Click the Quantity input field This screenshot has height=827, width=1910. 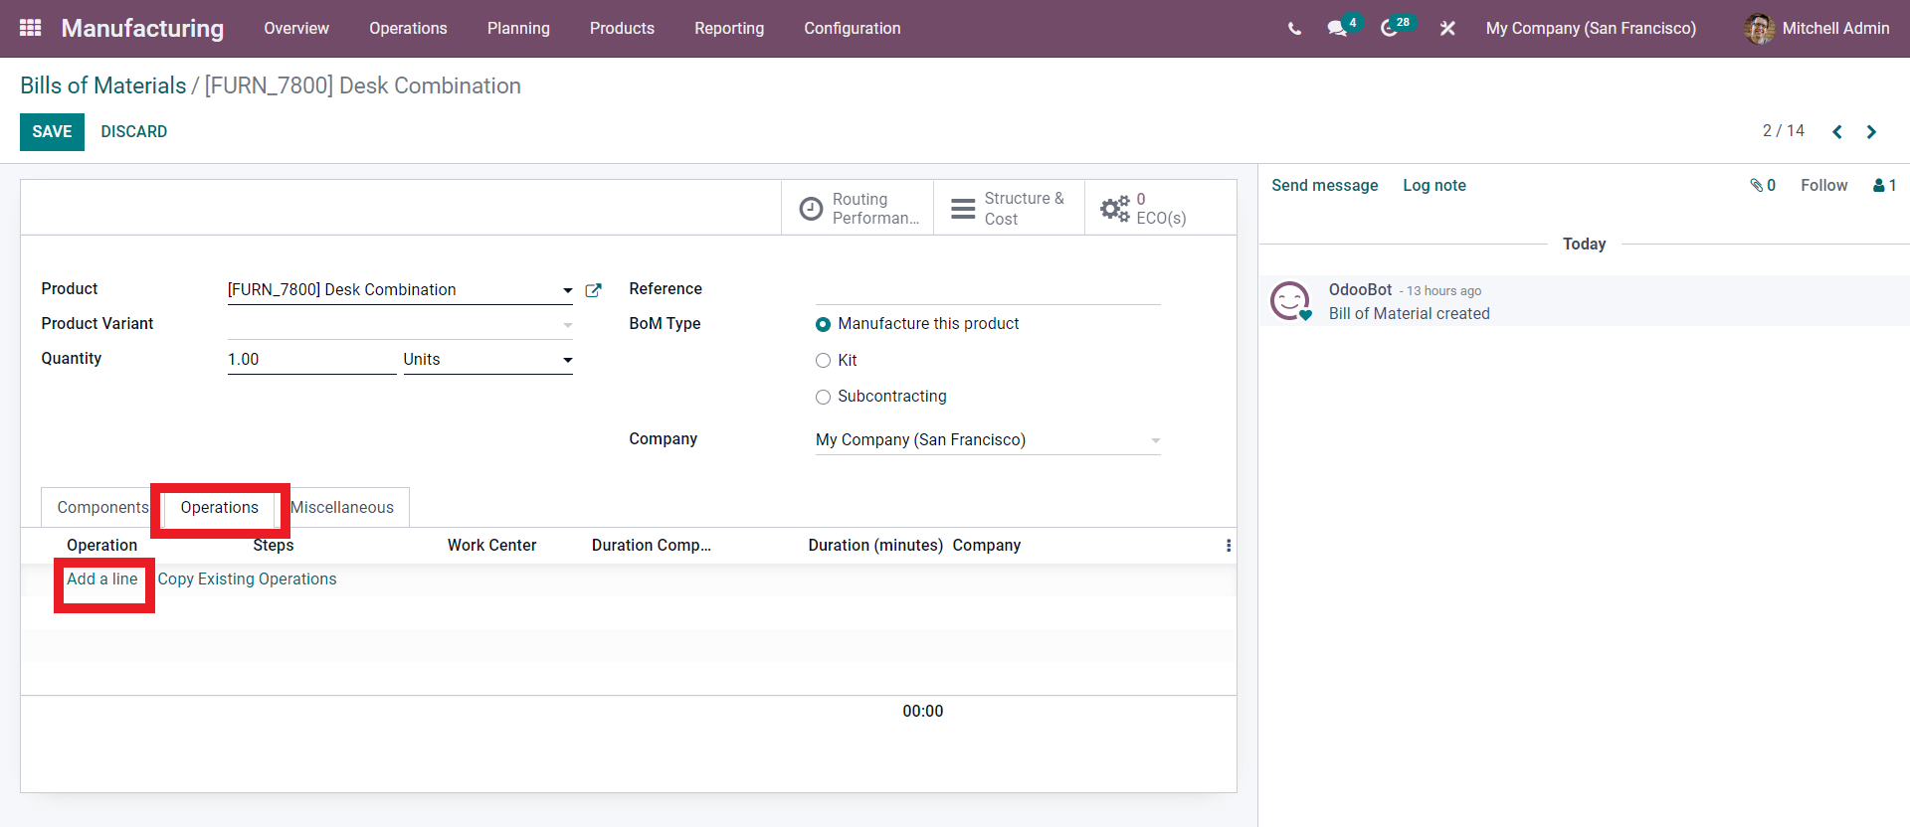coord(311,360)
